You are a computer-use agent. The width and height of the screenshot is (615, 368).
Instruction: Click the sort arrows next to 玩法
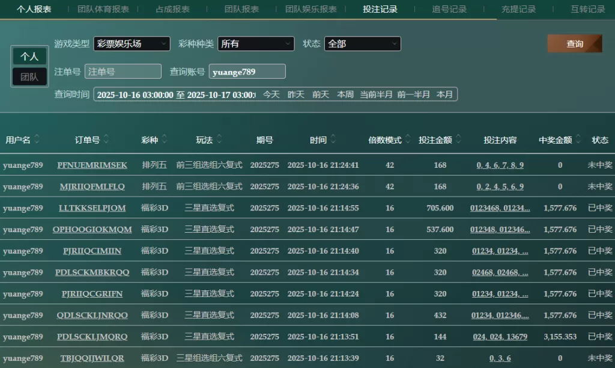point(219,140)
